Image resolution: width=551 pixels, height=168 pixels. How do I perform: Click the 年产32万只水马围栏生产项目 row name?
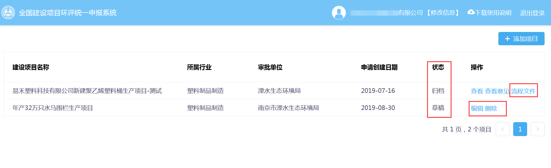click(53, 108)
